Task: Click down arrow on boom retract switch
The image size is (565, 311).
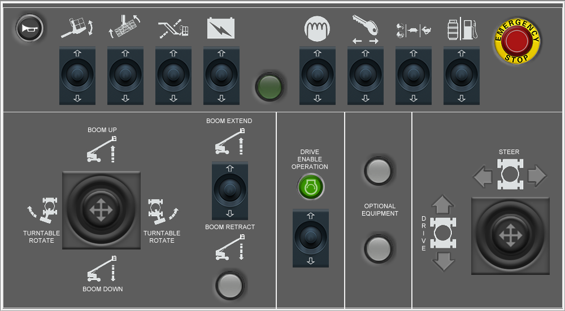Action: [230, 213]
